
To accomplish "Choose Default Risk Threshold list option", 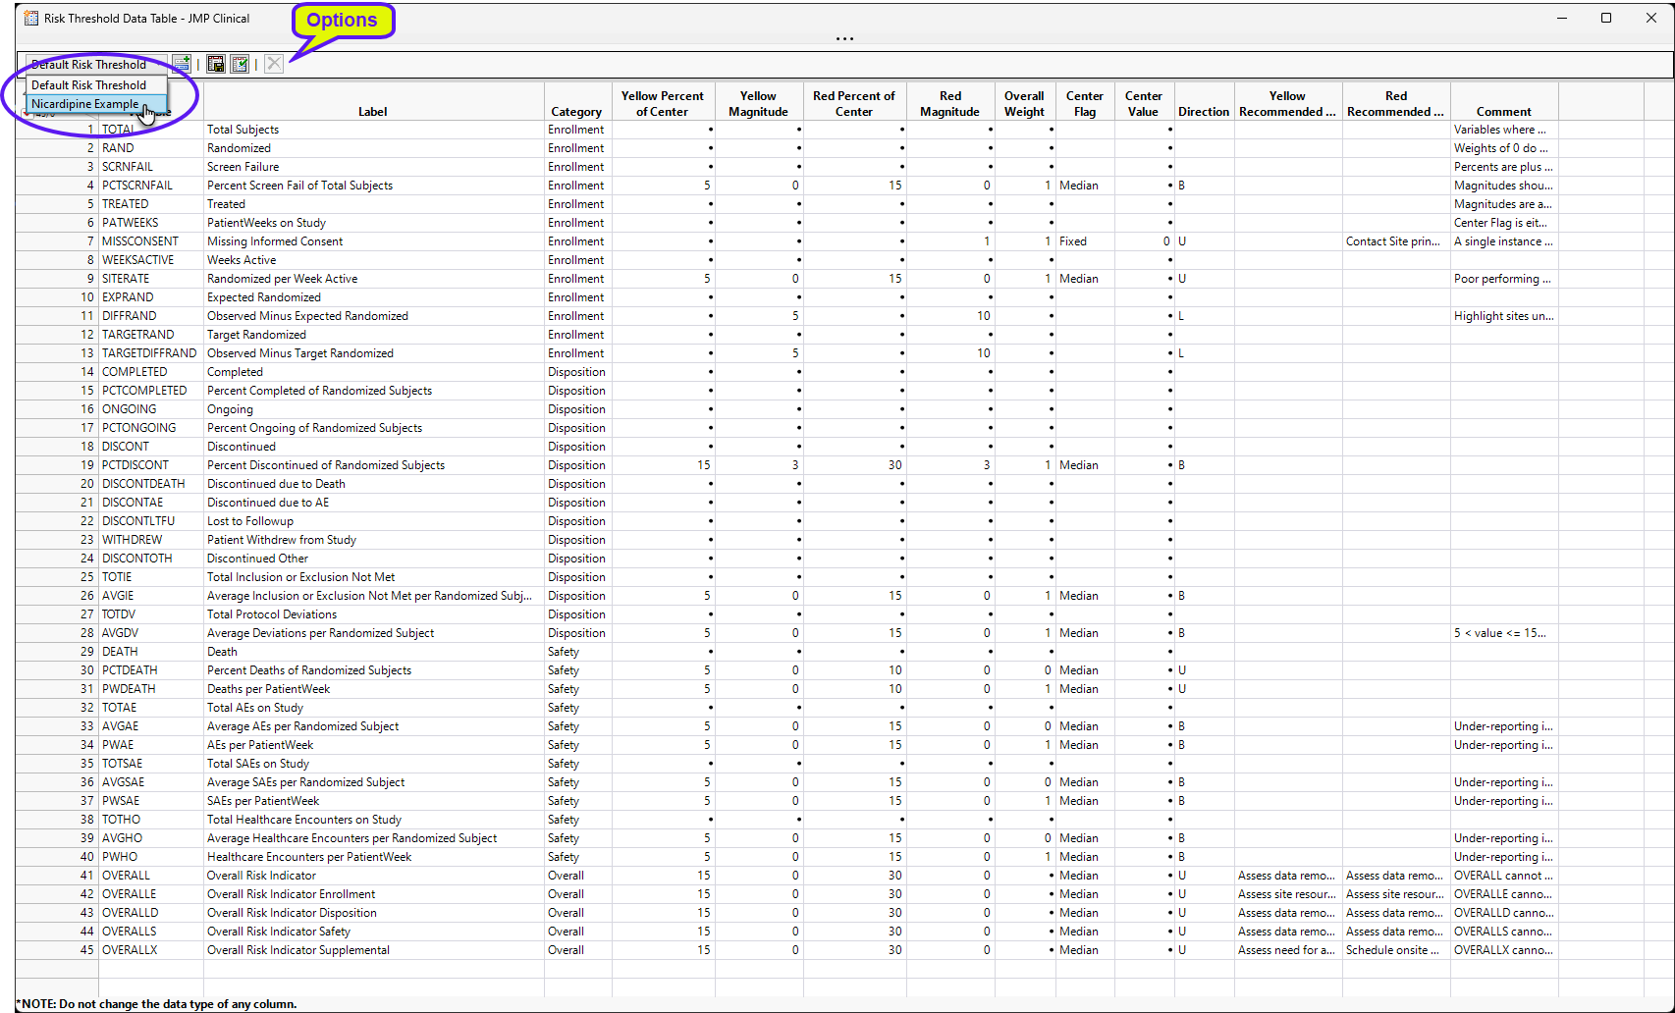I will pyautogui.click(x=88, y=85).
